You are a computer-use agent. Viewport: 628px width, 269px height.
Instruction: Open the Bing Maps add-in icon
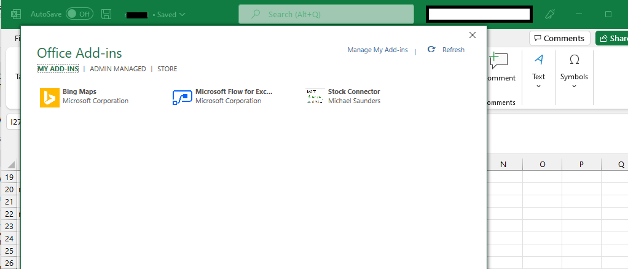[x=50, y=97]
